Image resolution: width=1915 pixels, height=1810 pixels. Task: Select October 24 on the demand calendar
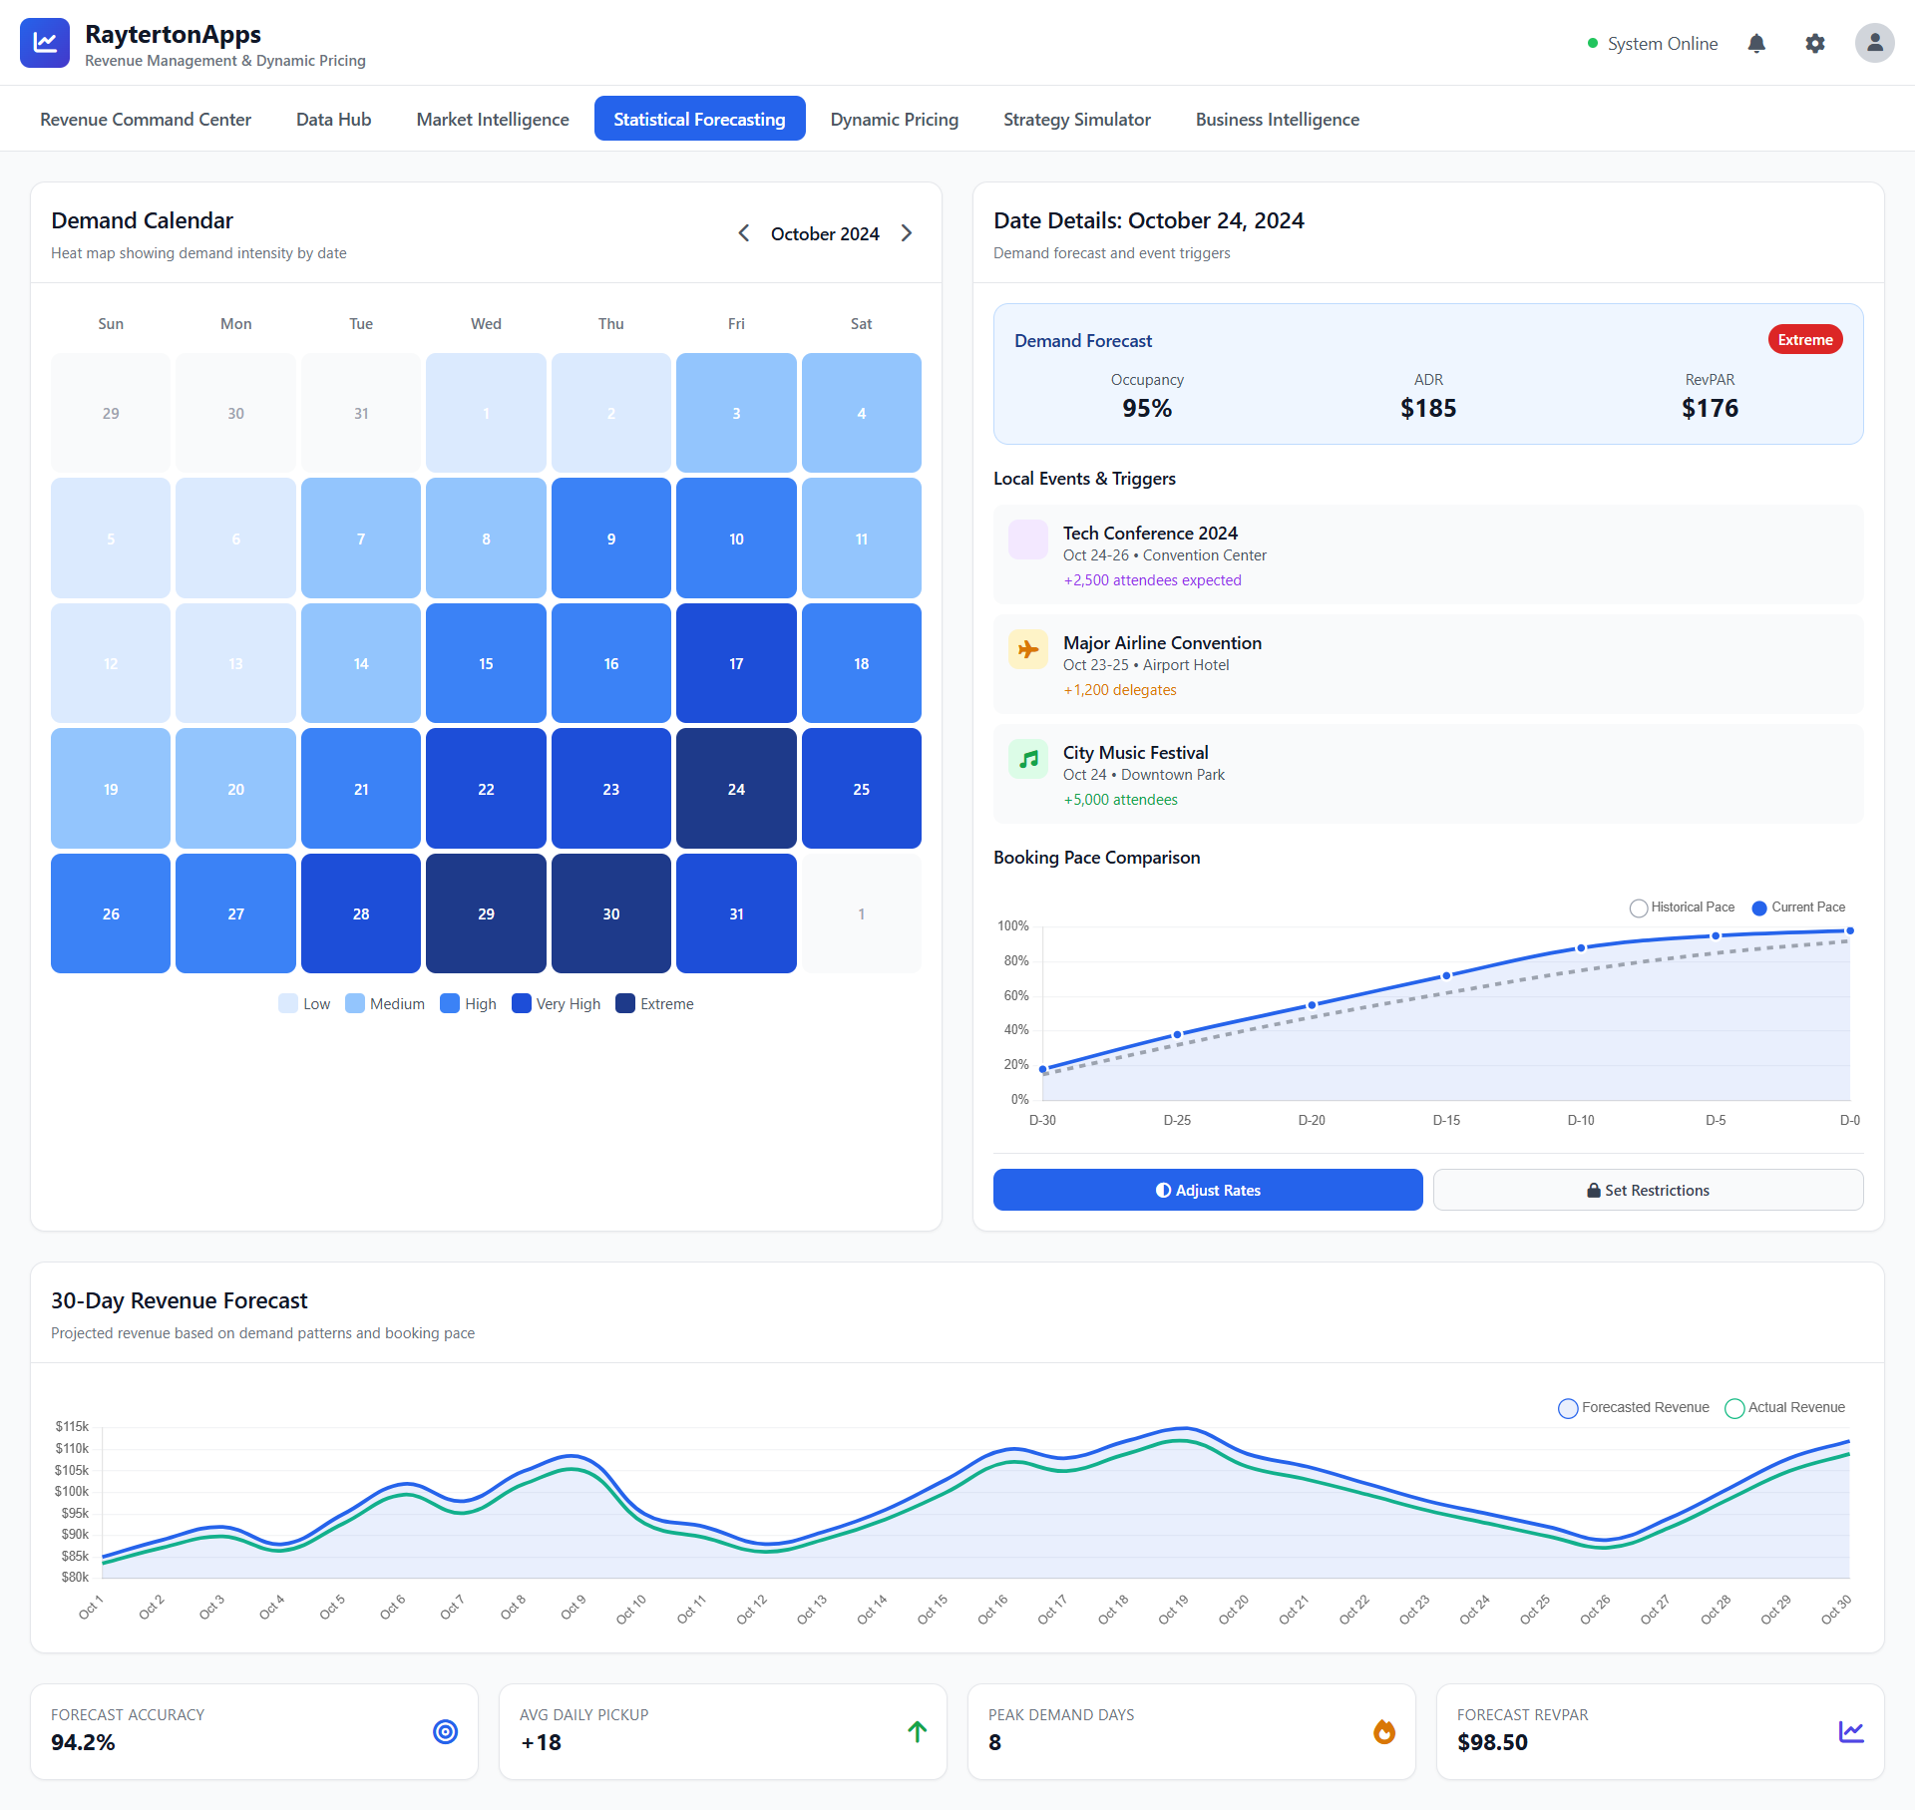coord(735,788)
